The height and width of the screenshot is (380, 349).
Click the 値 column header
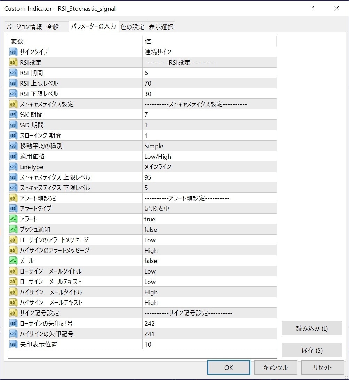click(x=209, y=41)
